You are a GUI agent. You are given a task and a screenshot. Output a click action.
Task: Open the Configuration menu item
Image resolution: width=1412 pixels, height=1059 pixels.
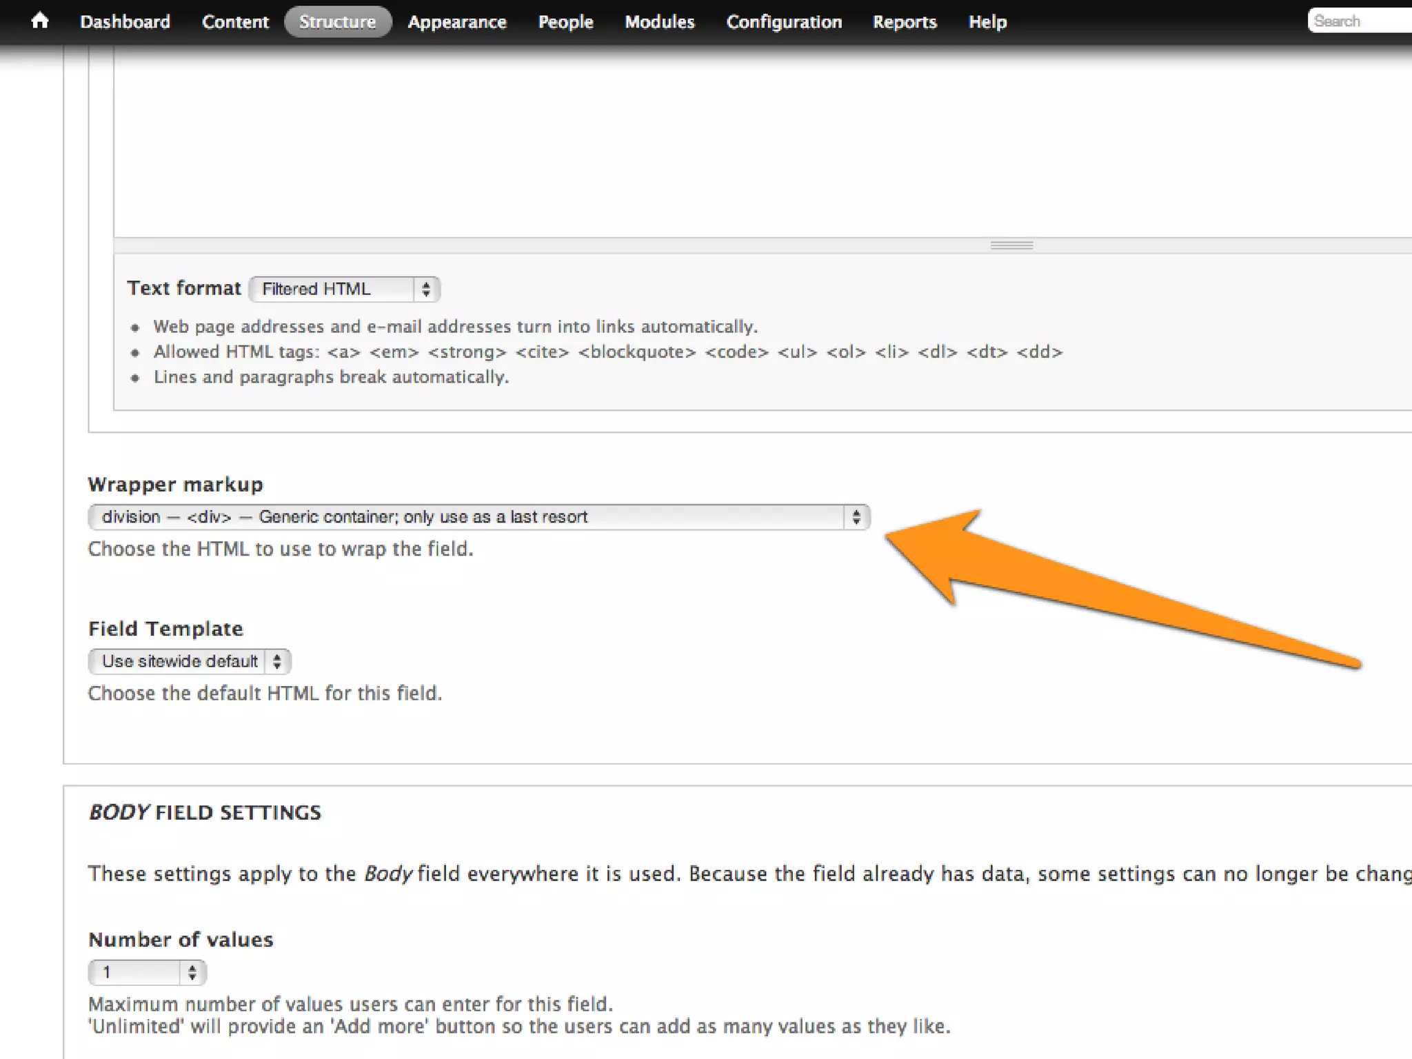(x=784, y=22)
